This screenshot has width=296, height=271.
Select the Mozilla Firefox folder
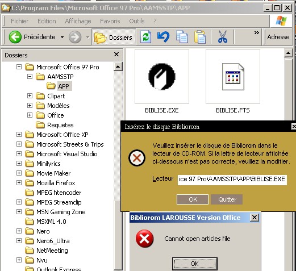coord(56,183)
